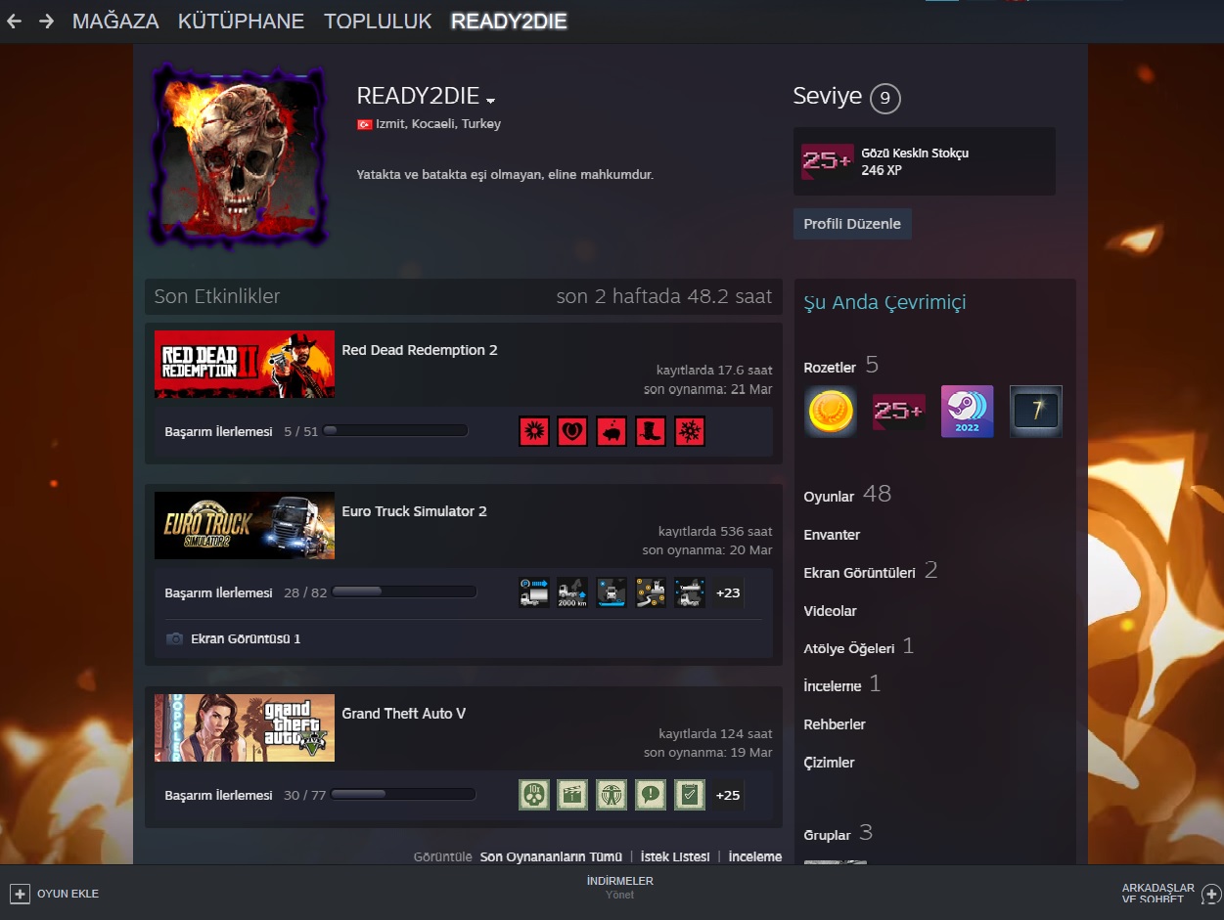Click first Red Dead Redemption 2 achievement icon
1224x920 pixels.
[533, 431]
